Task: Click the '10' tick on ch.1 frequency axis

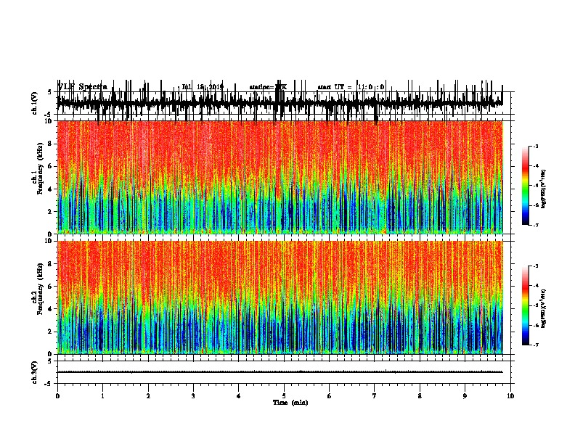Action: tap(49, 121)
